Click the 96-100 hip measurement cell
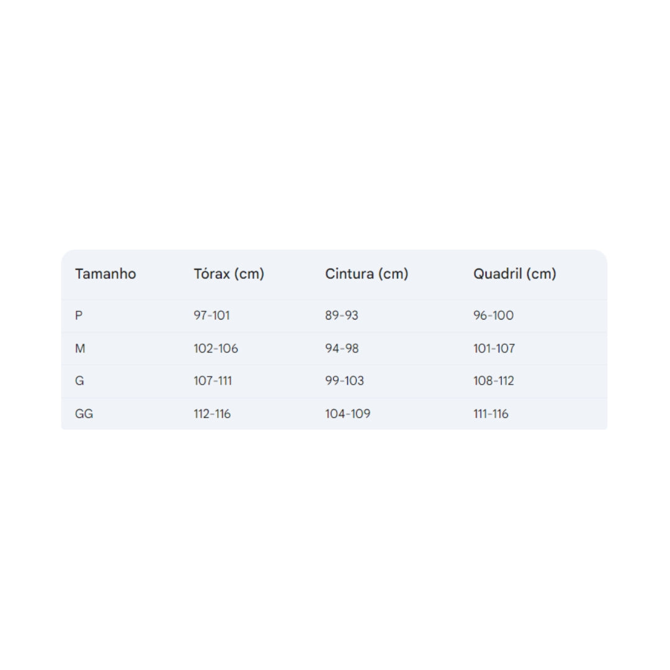This screenshot has width=670, height=670. (x=494, y=315)
